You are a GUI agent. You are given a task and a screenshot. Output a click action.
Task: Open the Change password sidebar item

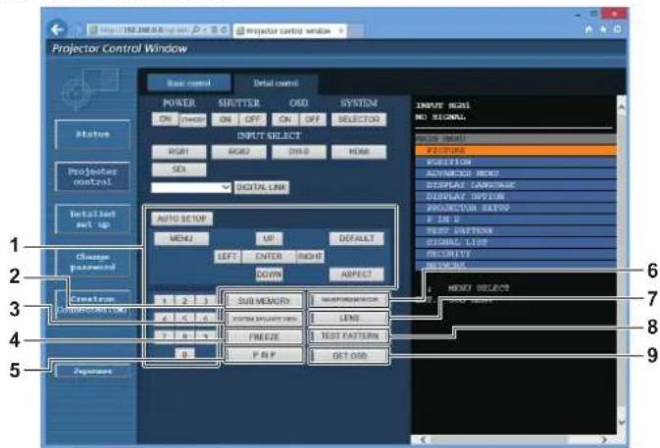[92, 262]
